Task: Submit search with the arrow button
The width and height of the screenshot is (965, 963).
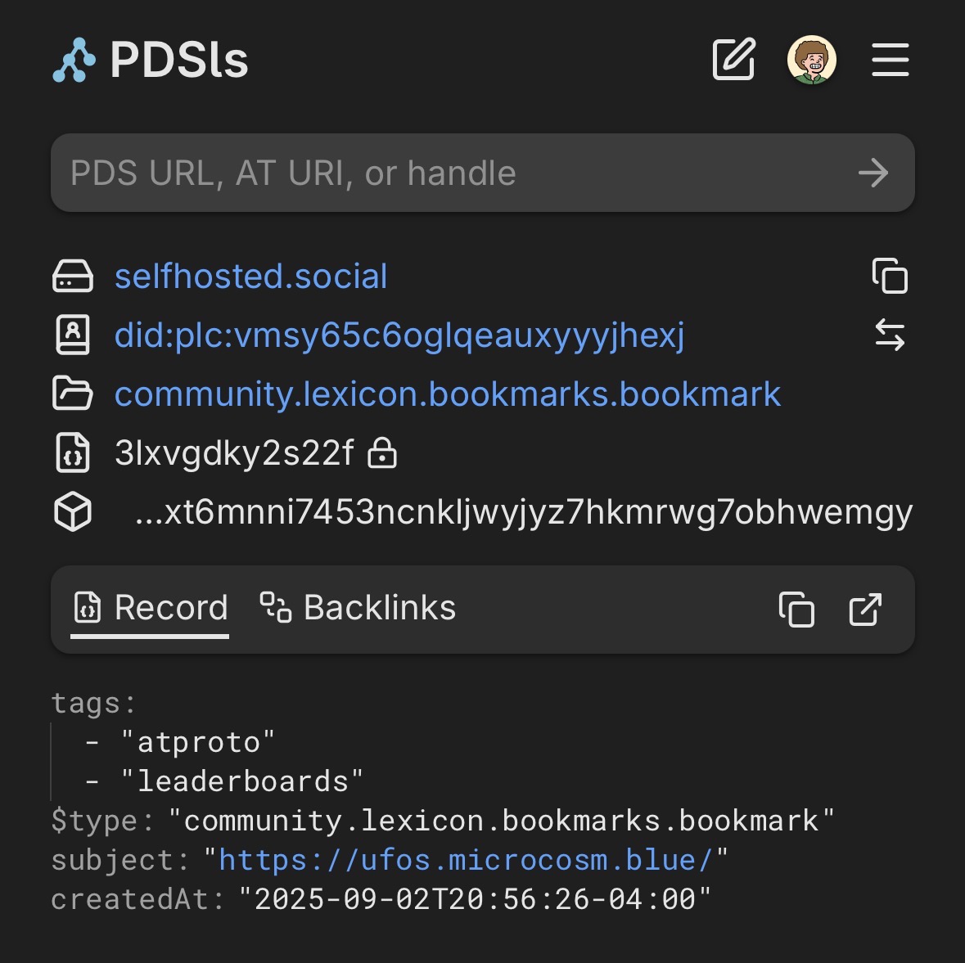Action: (873, 173)
